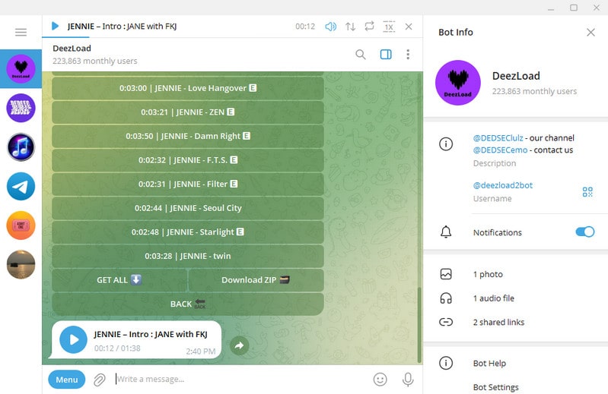
Task: Select JENNIE - Filter track button
Action: (x=188, y=184)
